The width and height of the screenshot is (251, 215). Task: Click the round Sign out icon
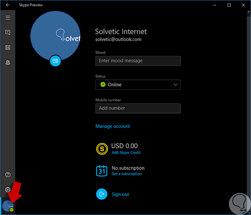point(102,194)
